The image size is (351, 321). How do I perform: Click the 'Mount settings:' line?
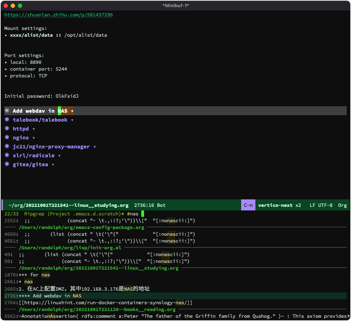pos(26,29)
